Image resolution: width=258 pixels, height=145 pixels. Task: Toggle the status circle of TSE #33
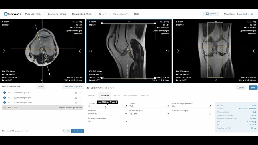point(4,107)
